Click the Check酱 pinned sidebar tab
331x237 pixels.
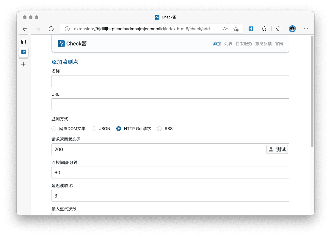[24, 52]
